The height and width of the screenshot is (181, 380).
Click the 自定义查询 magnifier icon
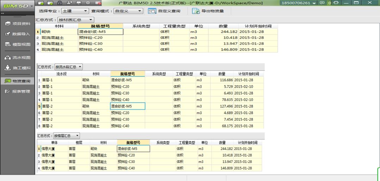point(152,11)
